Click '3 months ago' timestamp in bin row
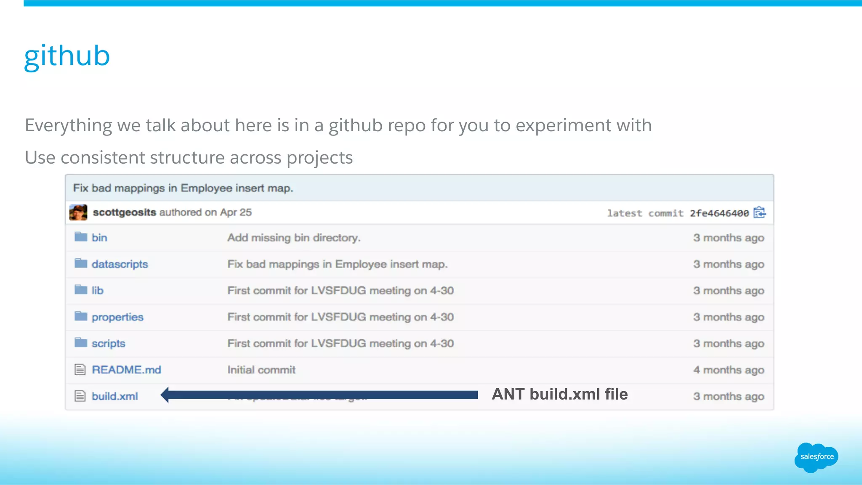The image size is (862, 485). 729,238
